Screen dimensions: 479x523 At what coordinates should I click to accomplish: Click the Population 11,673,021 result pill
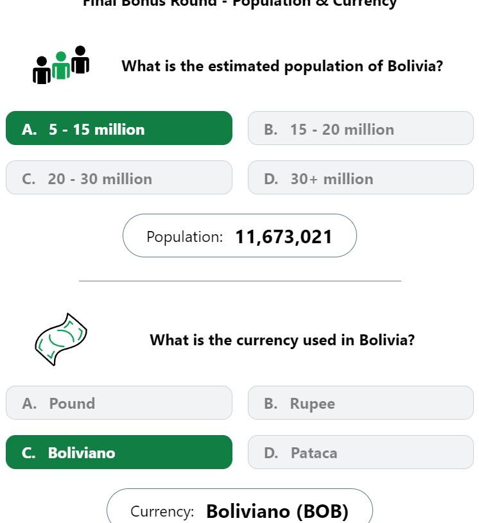coord(239,236)
